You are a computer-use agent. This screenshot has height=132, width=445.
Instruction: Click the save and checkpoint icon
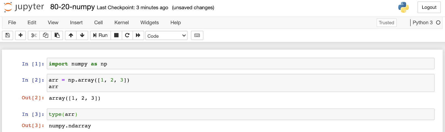[8, 35]
